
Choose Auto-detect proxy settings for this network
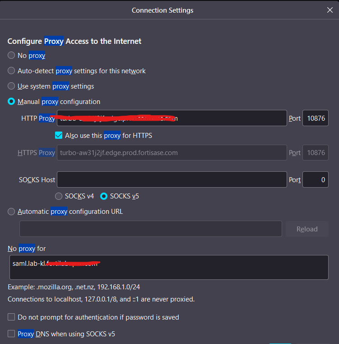click(x=12, y=71)
